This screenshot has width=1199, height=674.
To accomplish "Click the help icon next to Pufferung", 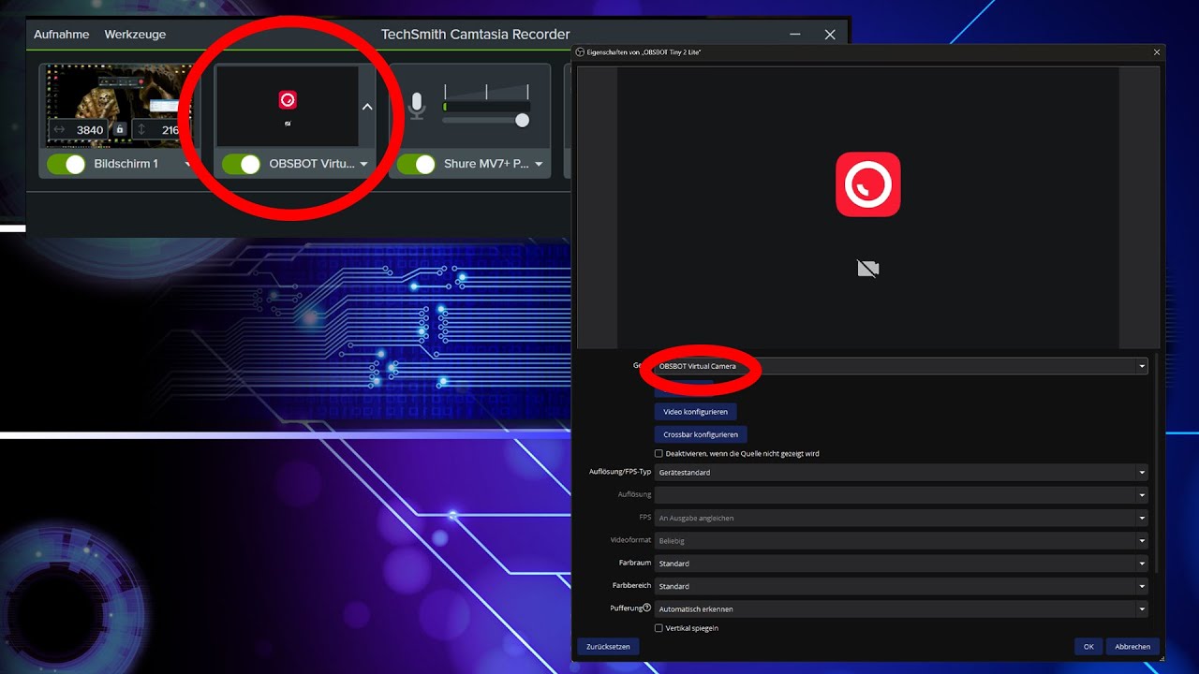I will coord(648,608).
